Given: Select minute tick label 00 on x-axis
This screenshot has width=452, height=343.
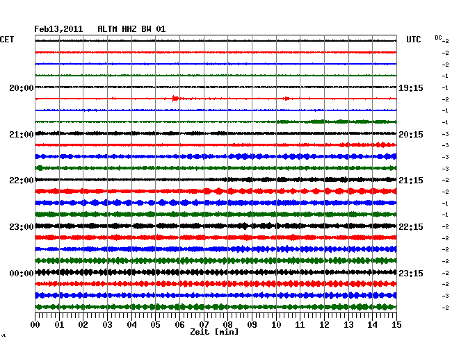Looking at the screenshot, I should click(35, 325).
